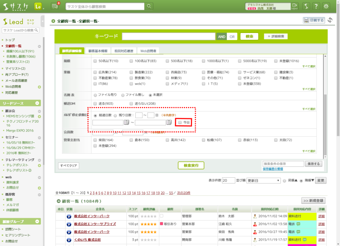Click the magnifier search icon in top bar
The height and width of the screenshot is (246, 340).
click(x=149, y=6)
